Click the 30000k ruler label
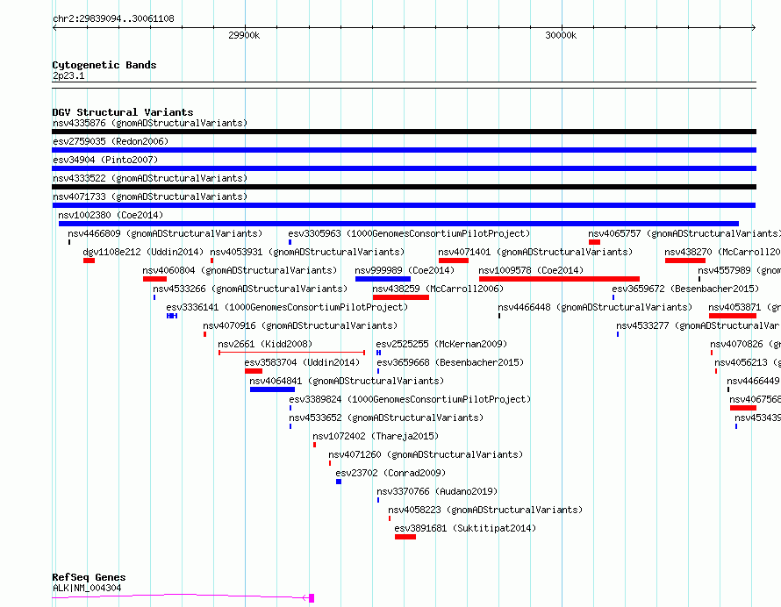This screenshot has width=781, height=607. pyautogui.click(x=561, y=35)
